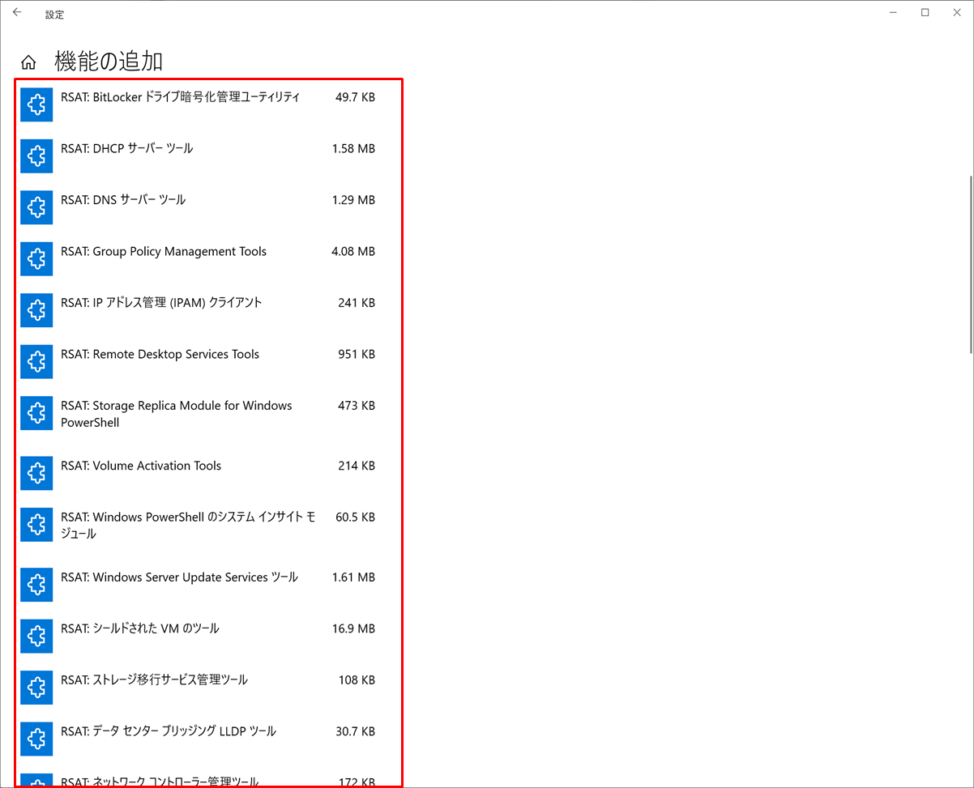
Task: Click the 241 KB size value
Action: click(x=357, y=303)
